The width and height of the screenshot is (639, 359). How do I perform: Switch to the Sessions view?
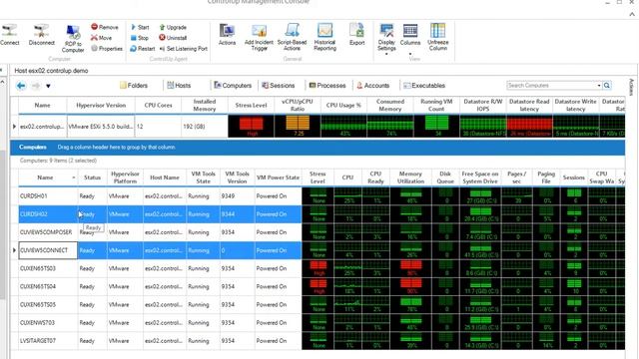click(x=279, y=86)
